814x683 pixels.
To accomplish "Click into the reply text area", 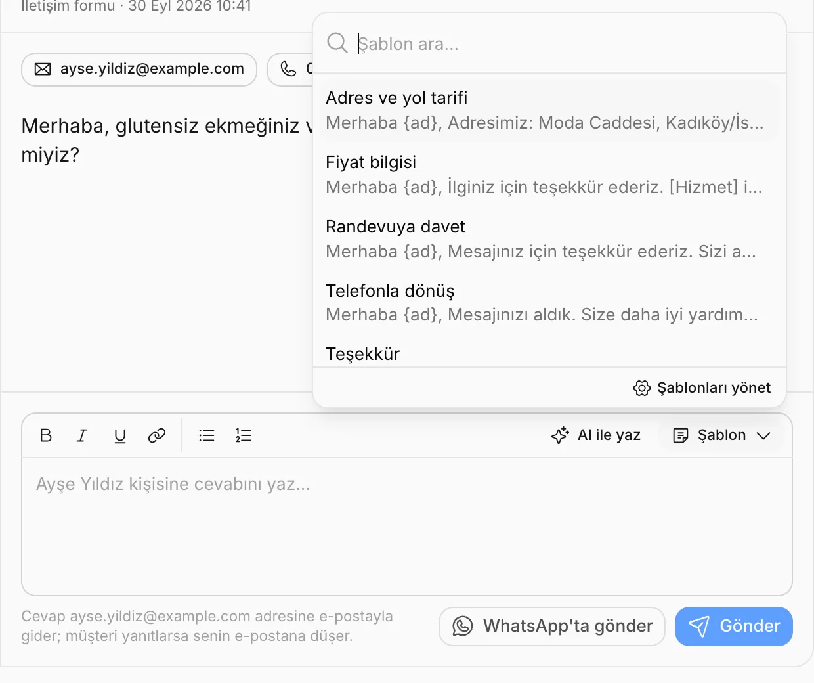I will pos(407,527).
